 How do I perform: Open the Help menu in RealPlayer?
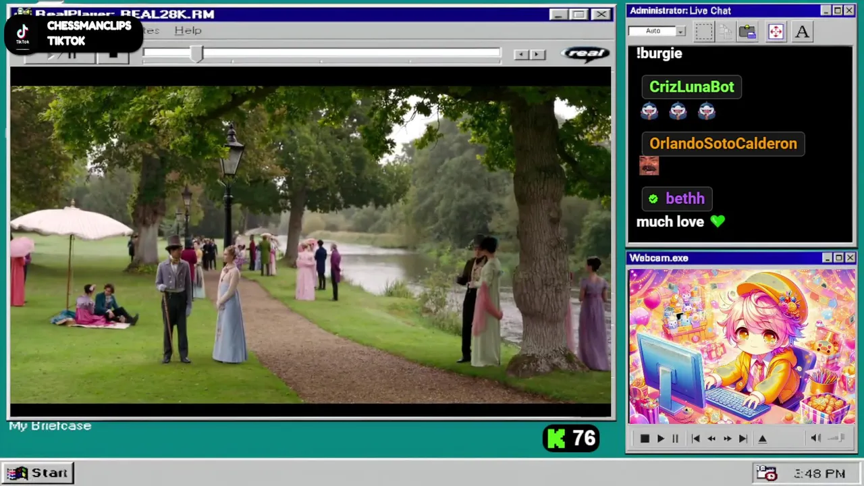[188, 30]
